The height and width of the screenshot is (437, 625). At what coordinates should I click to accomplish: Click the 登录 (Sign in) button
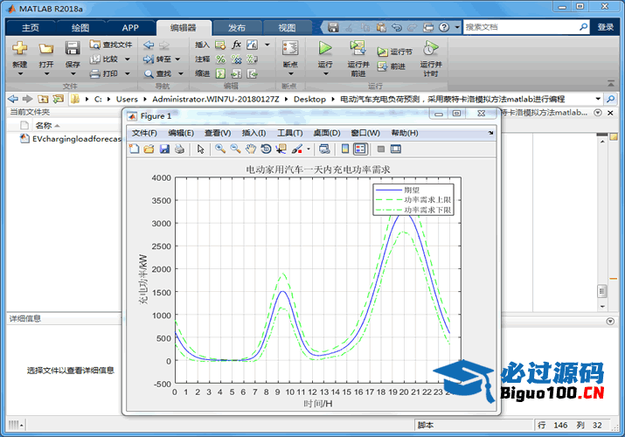[606, 27]
